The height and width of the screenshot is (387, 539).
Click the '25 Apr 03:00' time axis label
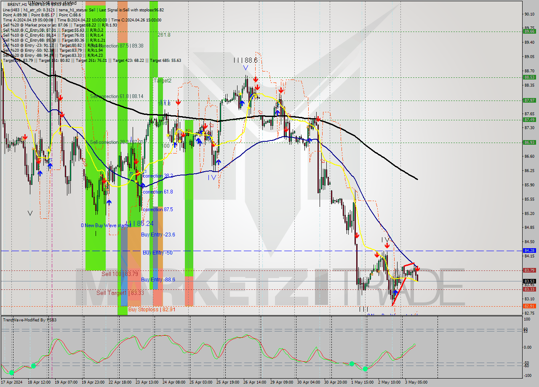pyautogui.click(x=201, y=382)
